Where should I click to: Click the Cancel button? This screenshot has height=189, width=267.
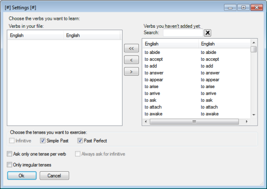54,176
